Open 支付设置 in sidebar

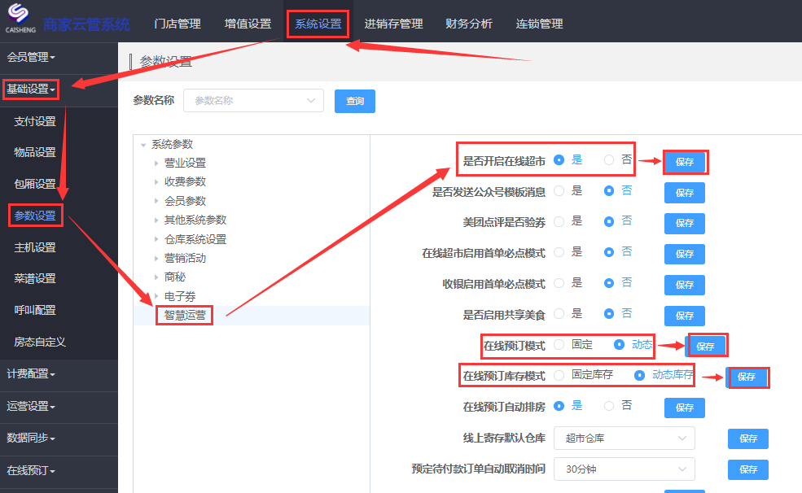tap(35, 121)
